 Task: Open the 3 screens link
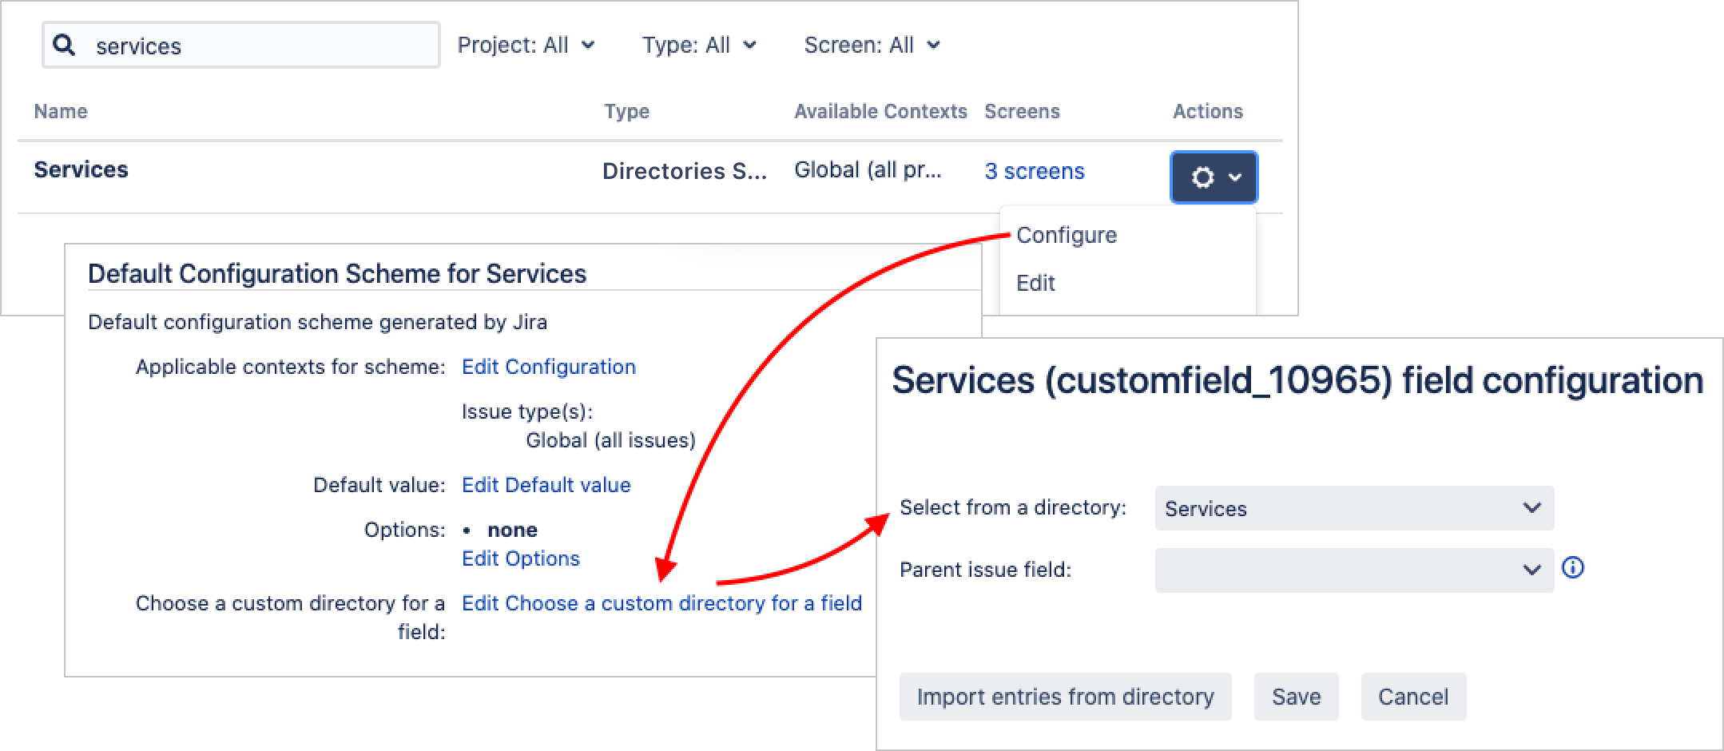tap(1034, 171)
